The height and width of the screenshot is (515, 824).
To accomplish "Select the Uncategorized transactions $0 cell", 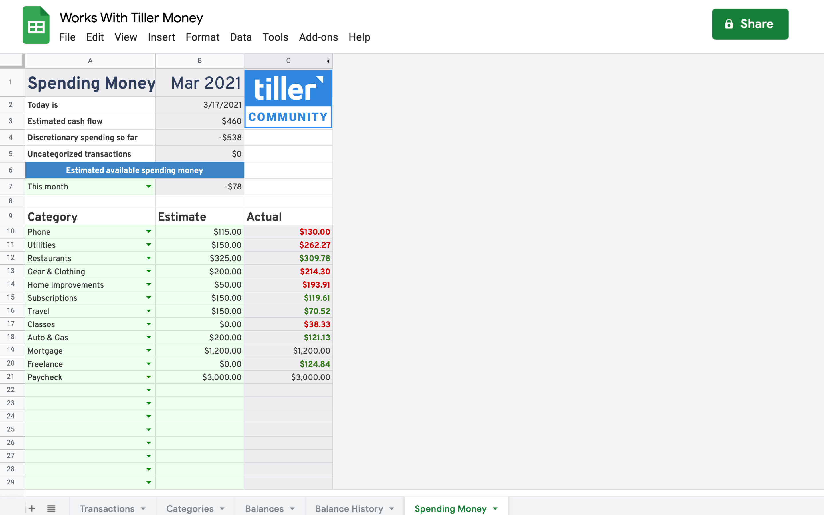I will 199,154.
